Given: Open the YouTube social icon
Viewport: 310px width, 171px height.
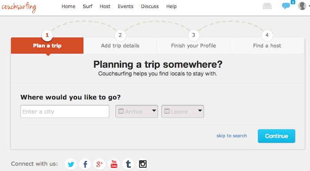Looking at the screenshot, I should (x=114, y=164).
